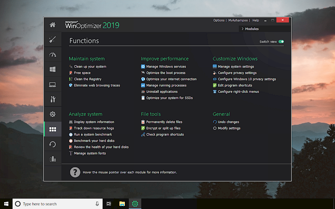Screen dimensions: 335x209
Task: Click the Clean up your system icon
Action: (71, 67)
